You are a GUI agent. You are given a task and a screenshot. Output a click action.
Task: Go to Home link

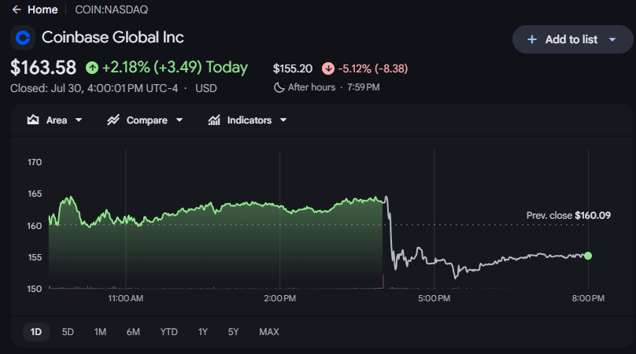tap(43, 9)
